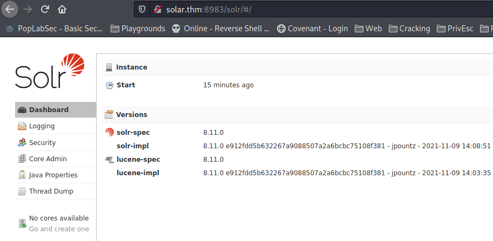Open the Thread Dump menu item
Viewport: 493px width, 241px height.
[x=56, y=191]
